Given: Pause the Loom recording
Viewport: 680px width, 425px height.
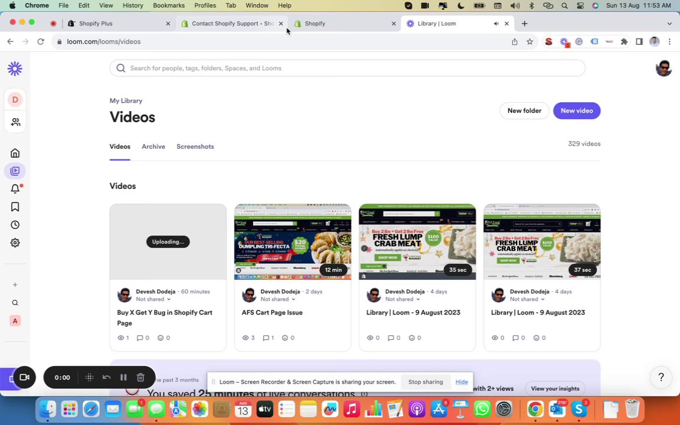Looking at the screenshot, I should [123, 377].
